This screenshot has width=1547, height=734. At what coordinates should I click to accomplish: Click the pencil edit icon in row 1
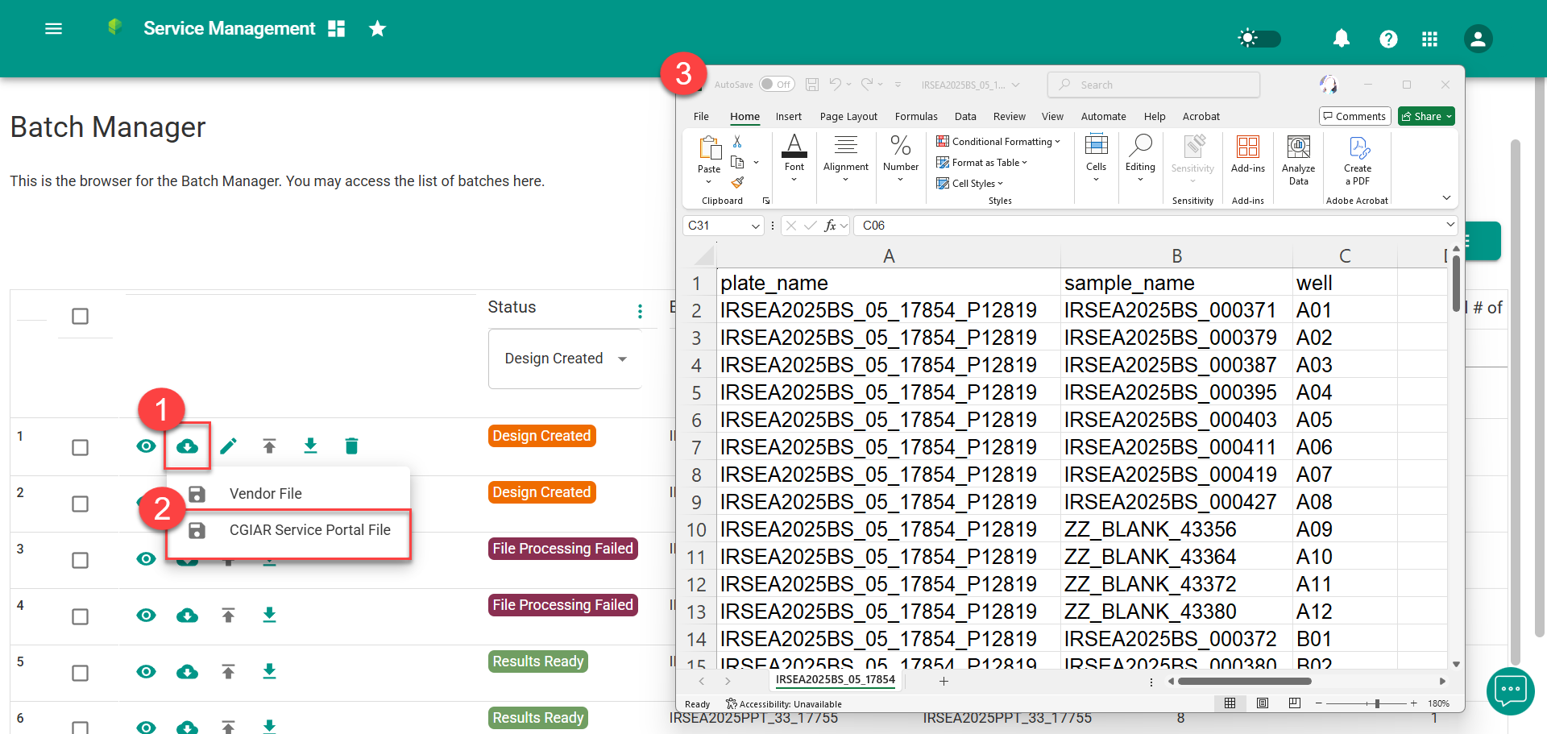tap(228, 446)
